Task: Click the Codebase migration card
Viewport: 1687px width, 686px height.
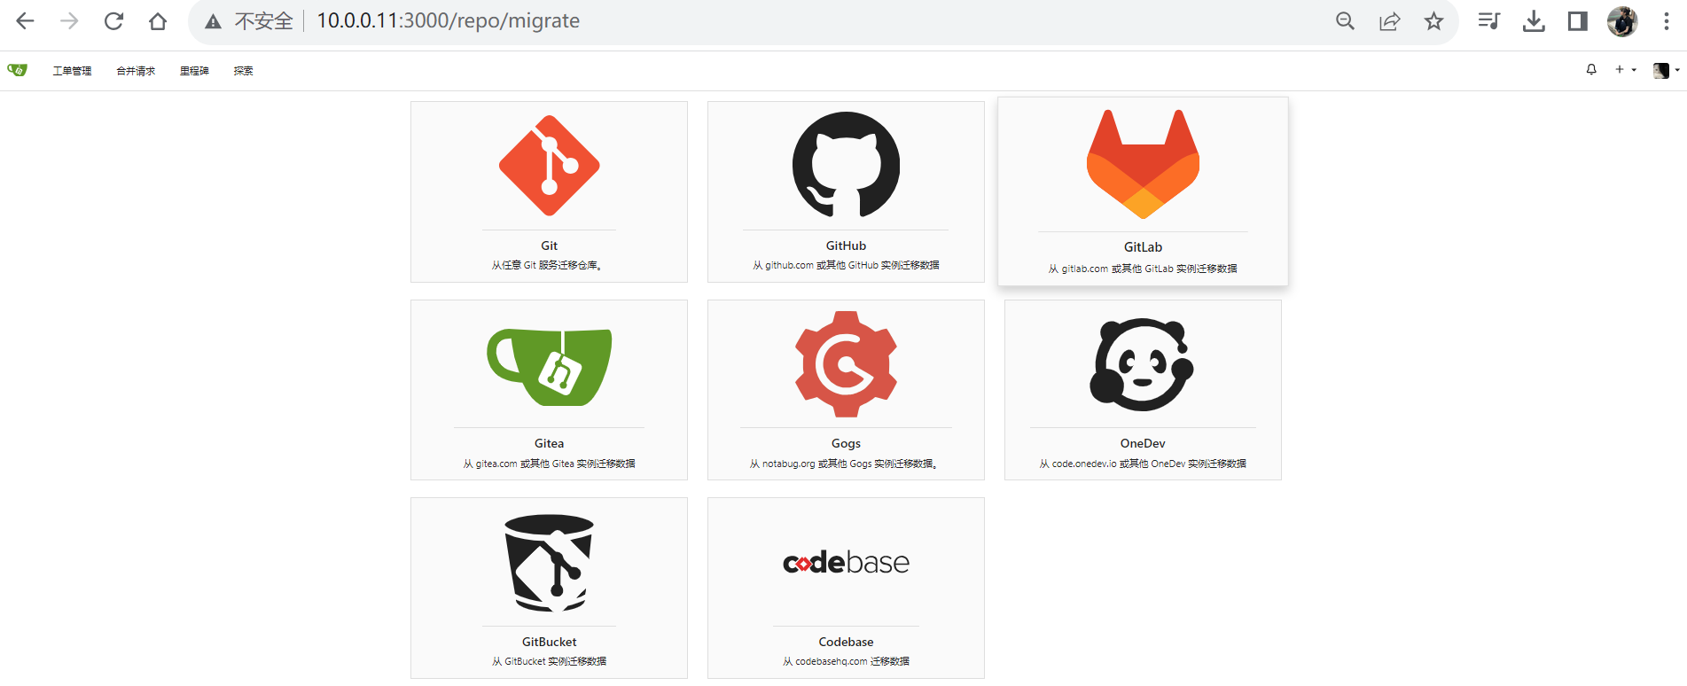Action: tap(846, 588)
